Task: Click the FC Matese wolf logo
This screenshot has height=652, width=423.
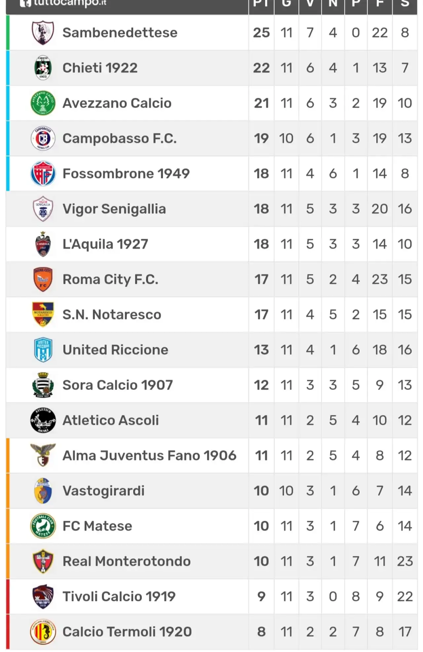Action: click(43, 526)
